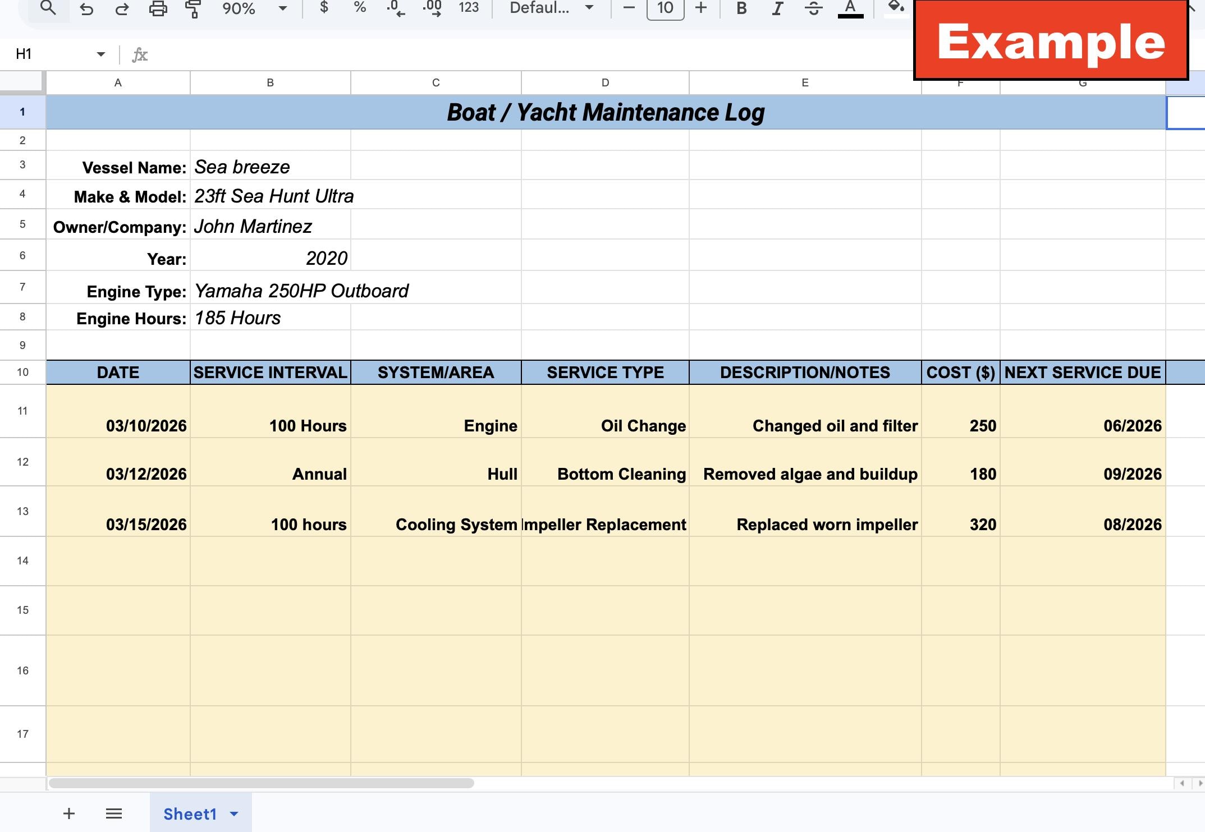Toggle italic formatting
Image resolution: width=1205 pixels, height=832 pixels.
pos(777,8)
